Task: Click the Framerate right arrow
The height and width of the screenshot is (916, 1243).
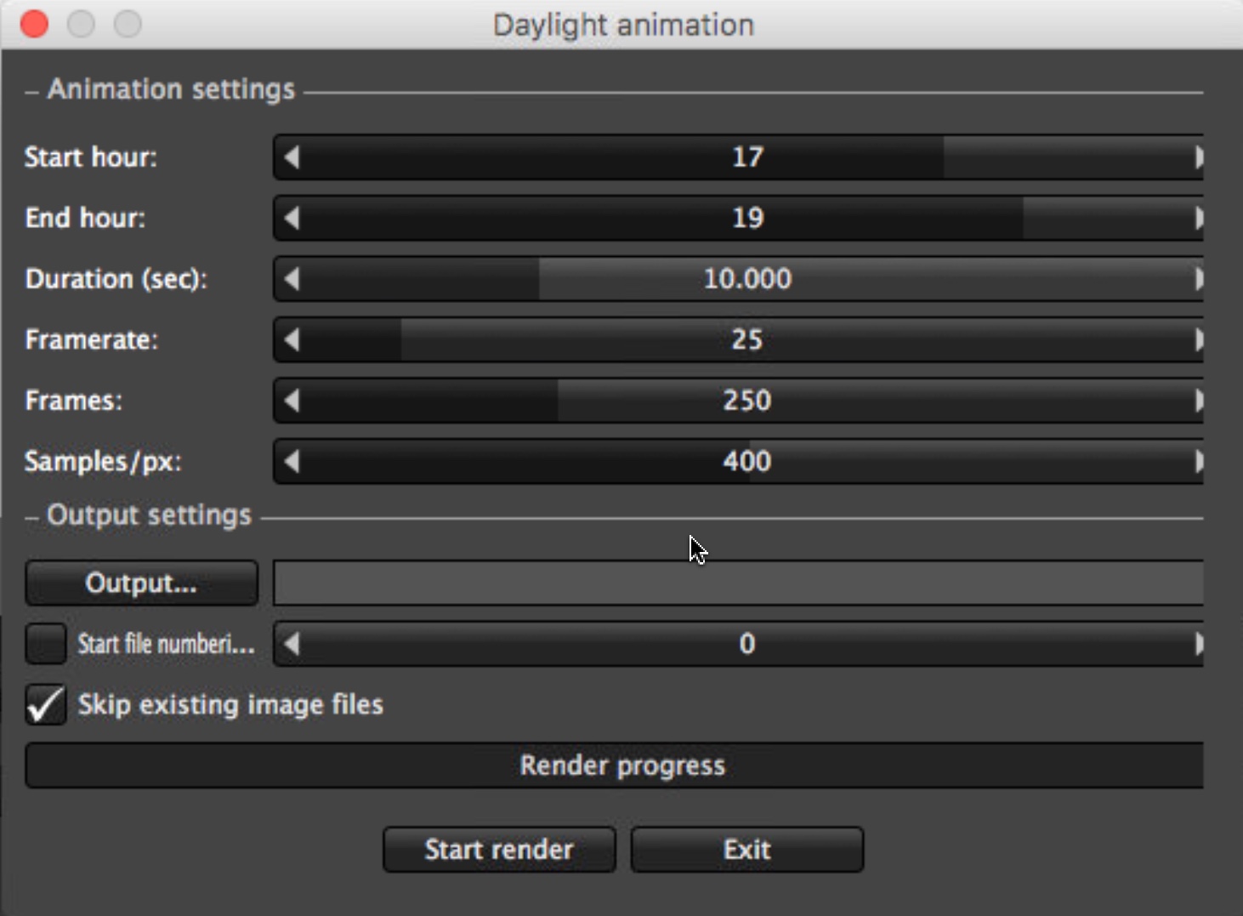Action: [x=1197, y=340]
